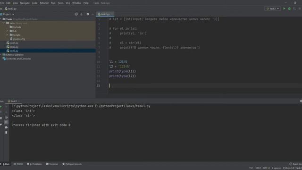This screenshot has width=302, height=170.
Task: Select the Tasks project root folder
Action: (x=9, y=19)
